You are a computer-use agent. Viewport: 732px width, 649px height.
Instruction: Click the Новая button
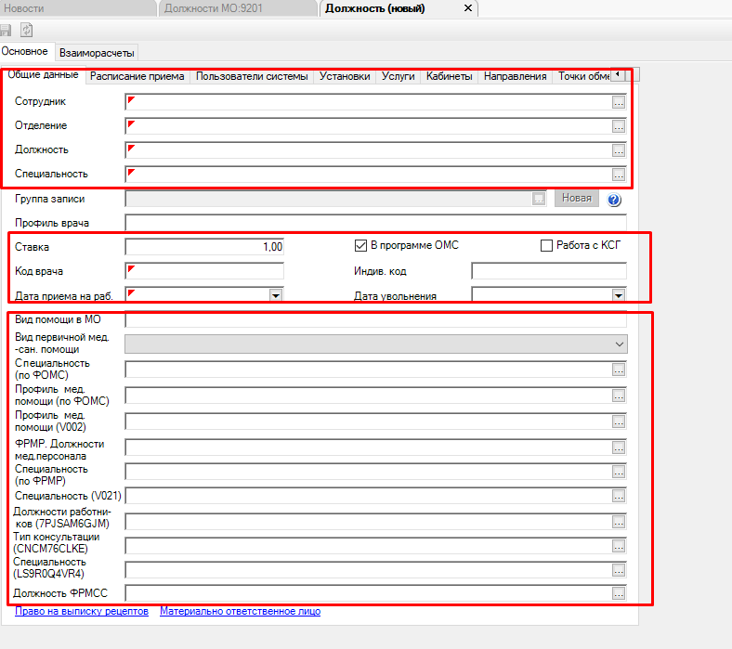coord(577,199)
